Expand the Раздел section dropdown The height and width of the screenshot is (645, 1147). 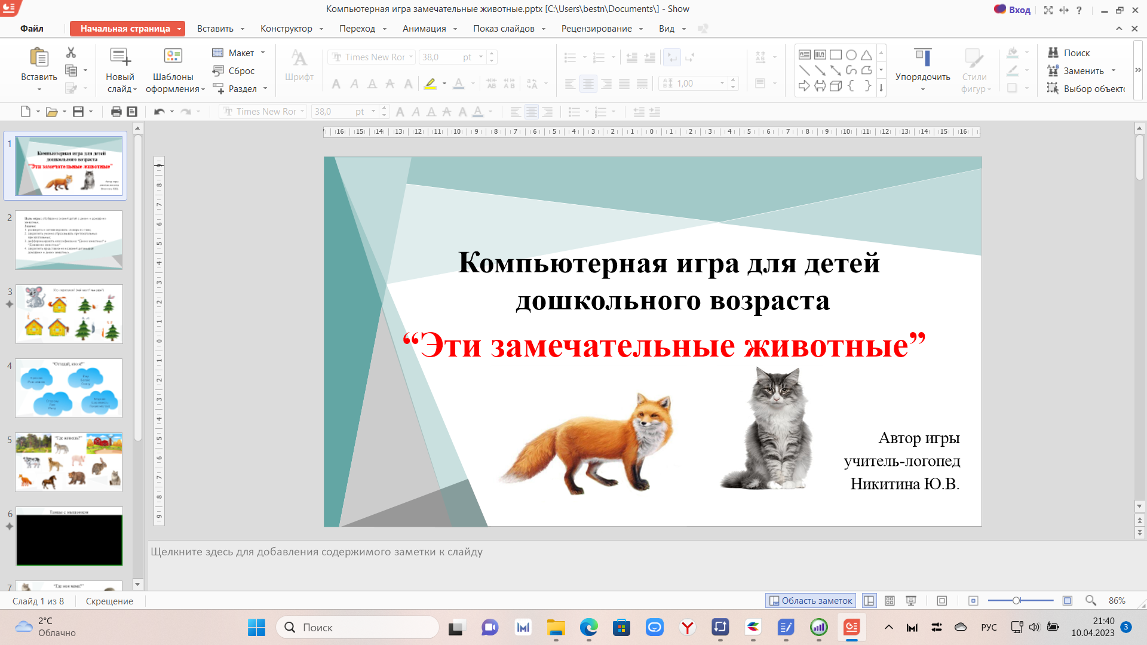tap(265, 89)
